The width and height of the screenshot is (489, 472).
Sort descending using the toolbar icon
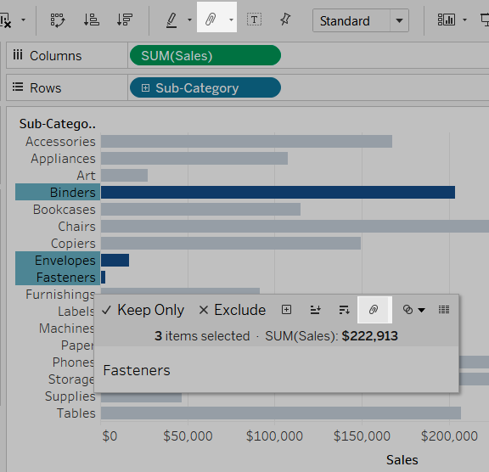[x=125, y=20]
